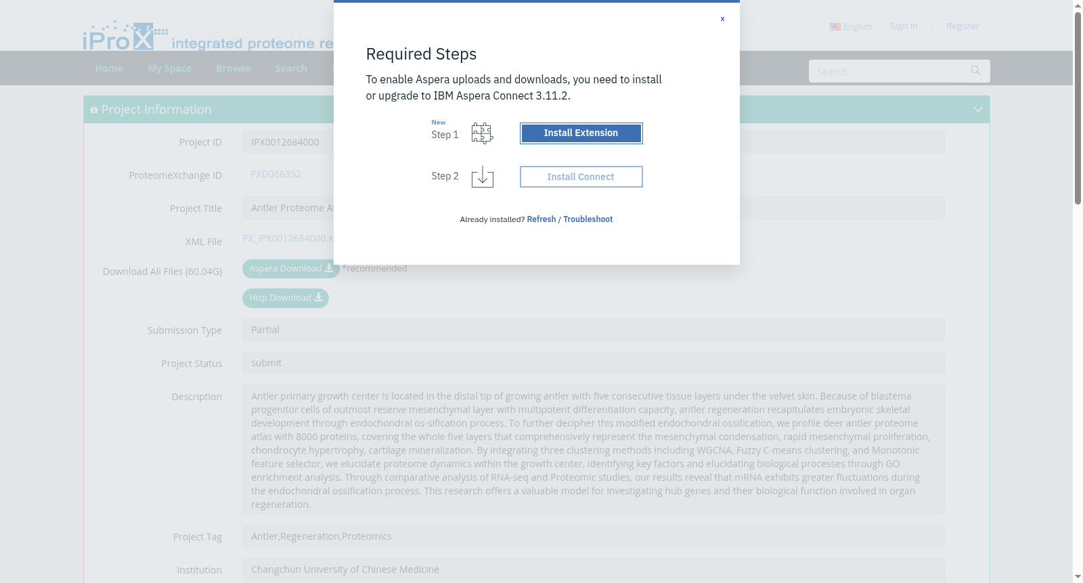This screenshot has height=583, width=1083.
Task: Open the My Space menu item
Action: point(169,68)
